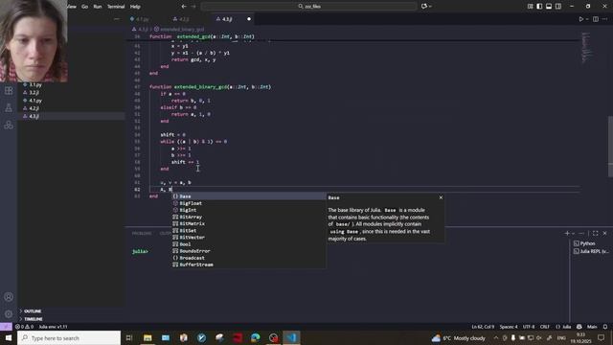The height and width of the screenshot is (345, 613).
Task: Choose the BitMatrix suggestion
Action: [x=248, y=223]
